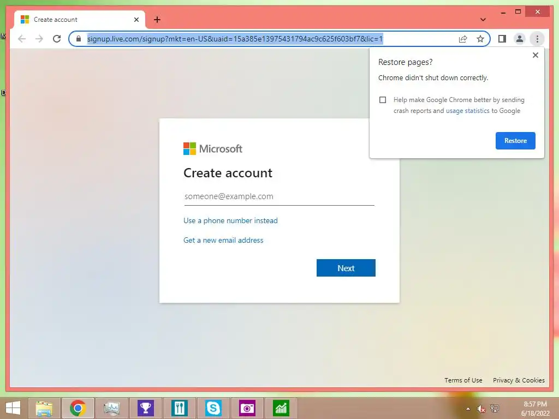Click the address bar URL
Viewport: 559px width, 419px height.
coord(235,39)
